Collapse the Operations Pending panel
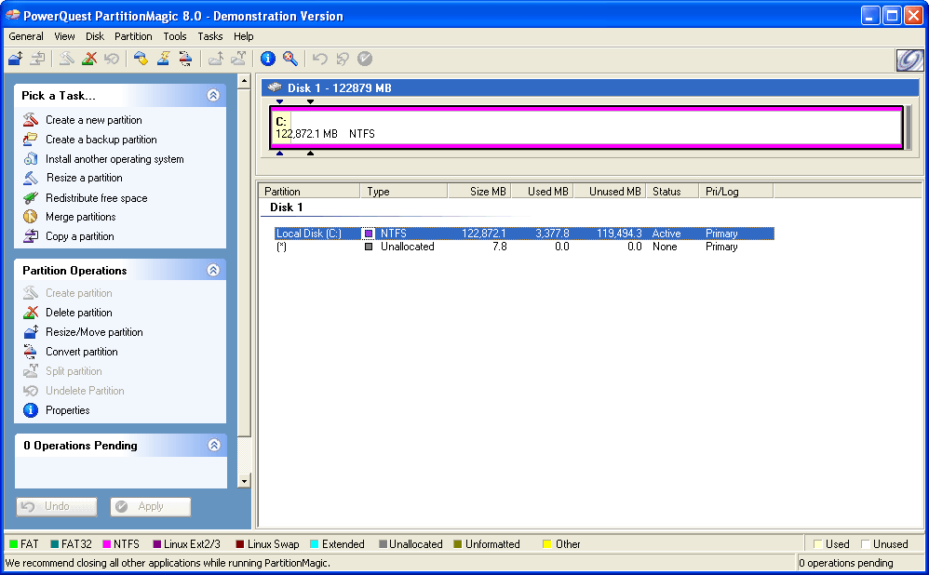929x575 pixels. coord(213,446)
